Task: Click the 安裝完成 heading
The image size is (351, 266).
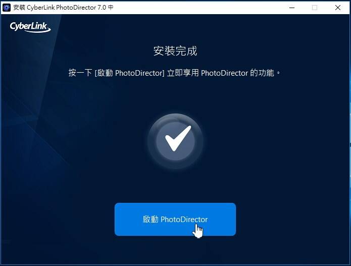Action: [175, 51]
